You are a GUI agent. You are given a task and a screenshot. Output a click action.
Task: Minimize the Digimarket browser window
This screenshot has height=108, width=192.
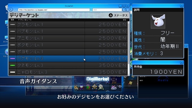120,6
